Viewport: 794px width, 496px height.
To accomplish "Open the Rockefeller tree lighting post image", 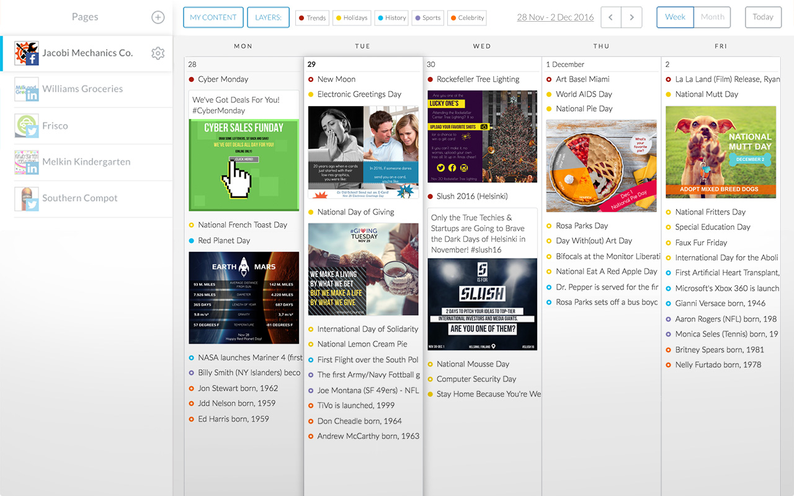I will [483, 136].
